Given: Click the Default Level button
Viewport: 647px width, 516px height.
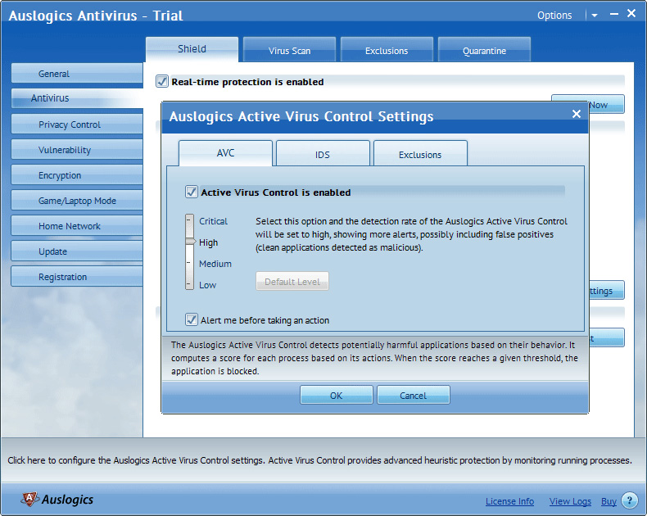Looking at the screenshot, I should 292,281.
